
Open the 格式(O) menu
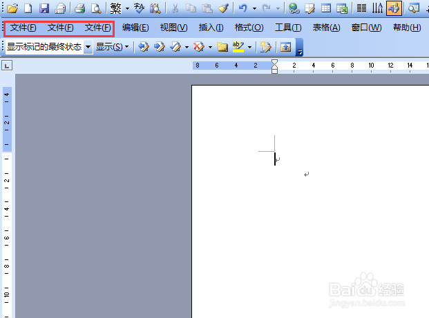tap(249, 28)
